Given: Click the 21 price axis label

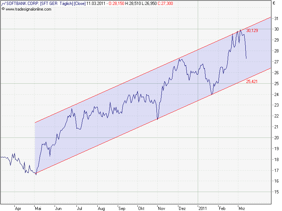Looking at the screenshot, I should coord(276,127).
